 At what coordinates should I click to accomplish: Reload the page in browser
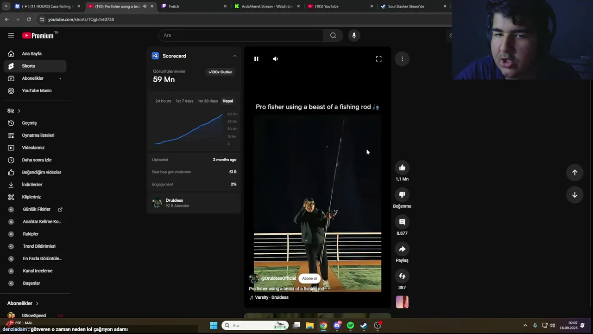29,19
